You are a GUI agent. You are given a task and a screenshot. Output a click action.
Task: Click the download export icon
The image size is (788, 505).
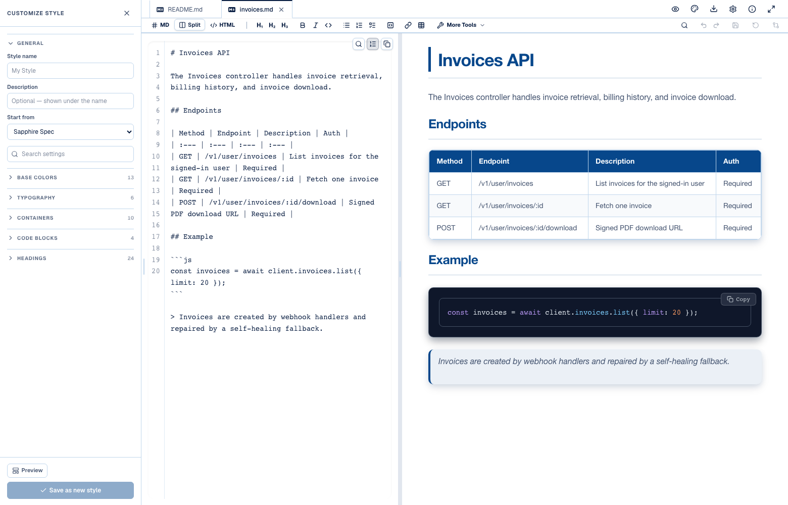click(x=714, y=9)
